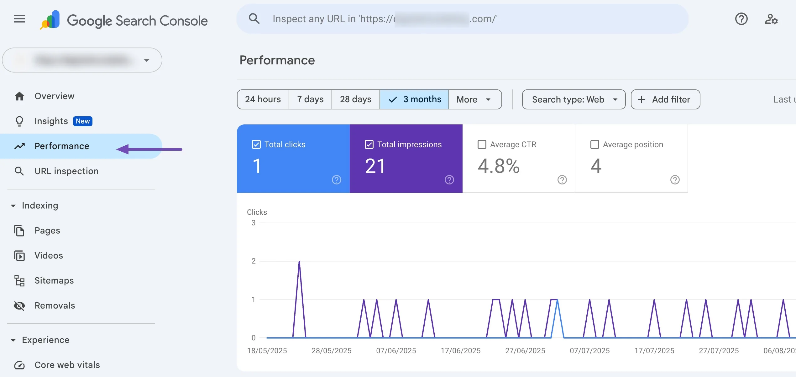Click the URL inspection magnifier icon
The width and height of the screenshot is (796, 377).
click(x=19, y=171)
